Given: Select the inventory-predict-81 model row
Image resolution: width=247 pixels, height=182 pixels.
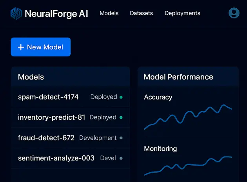Looking at the screenshot, I should [71, 117].
